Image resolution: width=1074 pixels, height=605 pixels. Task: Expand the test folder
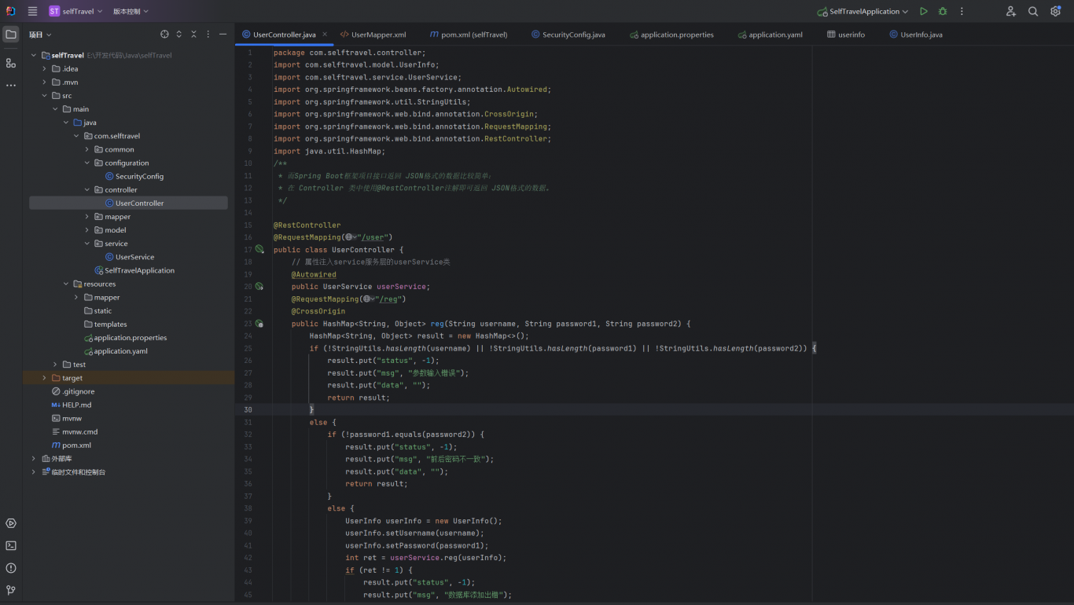[55, 365]
